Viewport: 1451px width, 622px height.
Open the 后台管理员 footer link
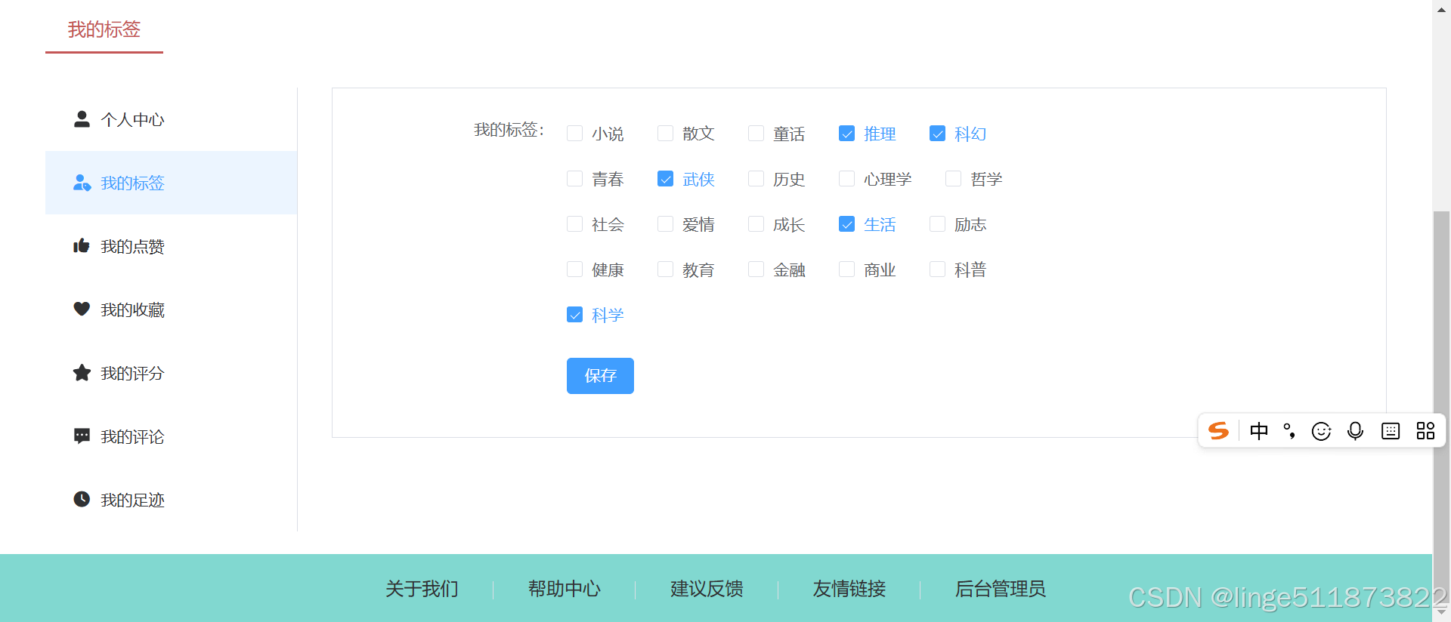pyautogui.click(x=1001, y=589)
